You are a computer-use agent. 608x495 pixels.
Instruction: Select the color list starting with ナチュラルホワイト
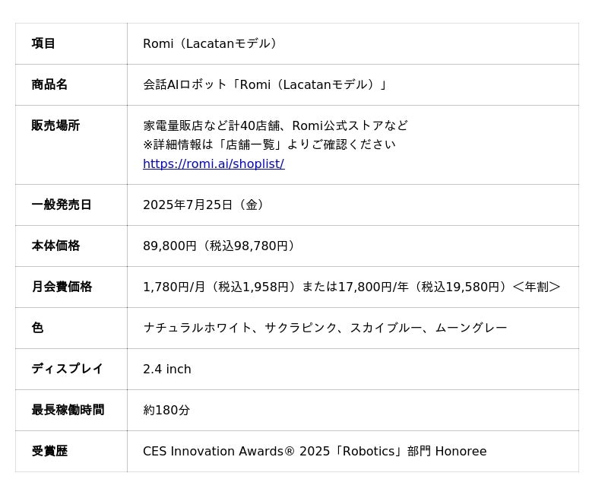click(x=325, y=328)
